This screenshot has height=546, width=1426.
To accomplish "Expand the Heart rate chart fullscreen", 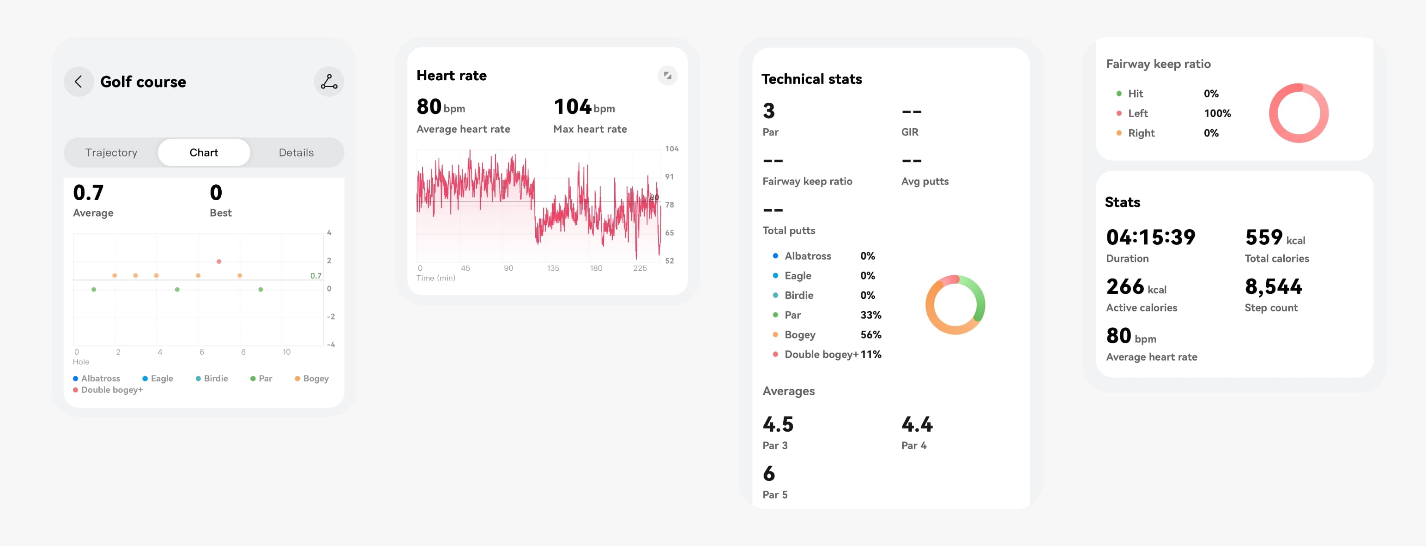I will (667, 76).
